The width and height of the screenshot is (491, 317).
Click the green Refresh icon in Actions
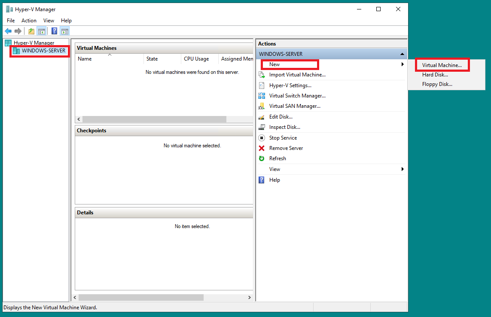point(262,158)
